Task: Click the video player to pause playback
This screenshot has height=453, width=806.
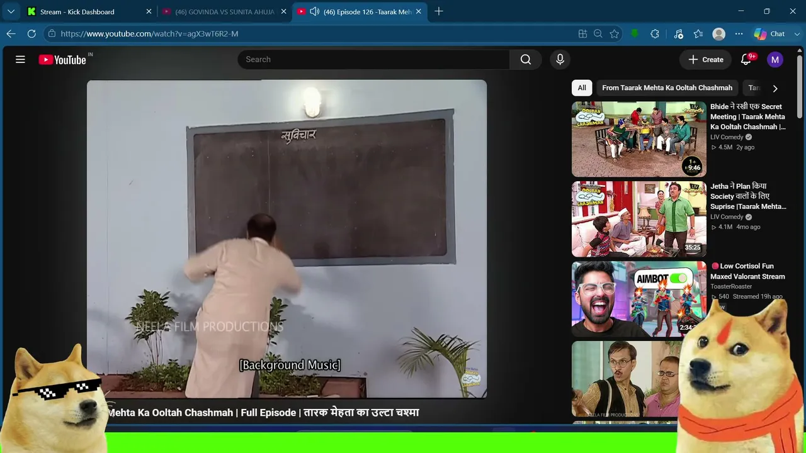Action: coord(287,238)
